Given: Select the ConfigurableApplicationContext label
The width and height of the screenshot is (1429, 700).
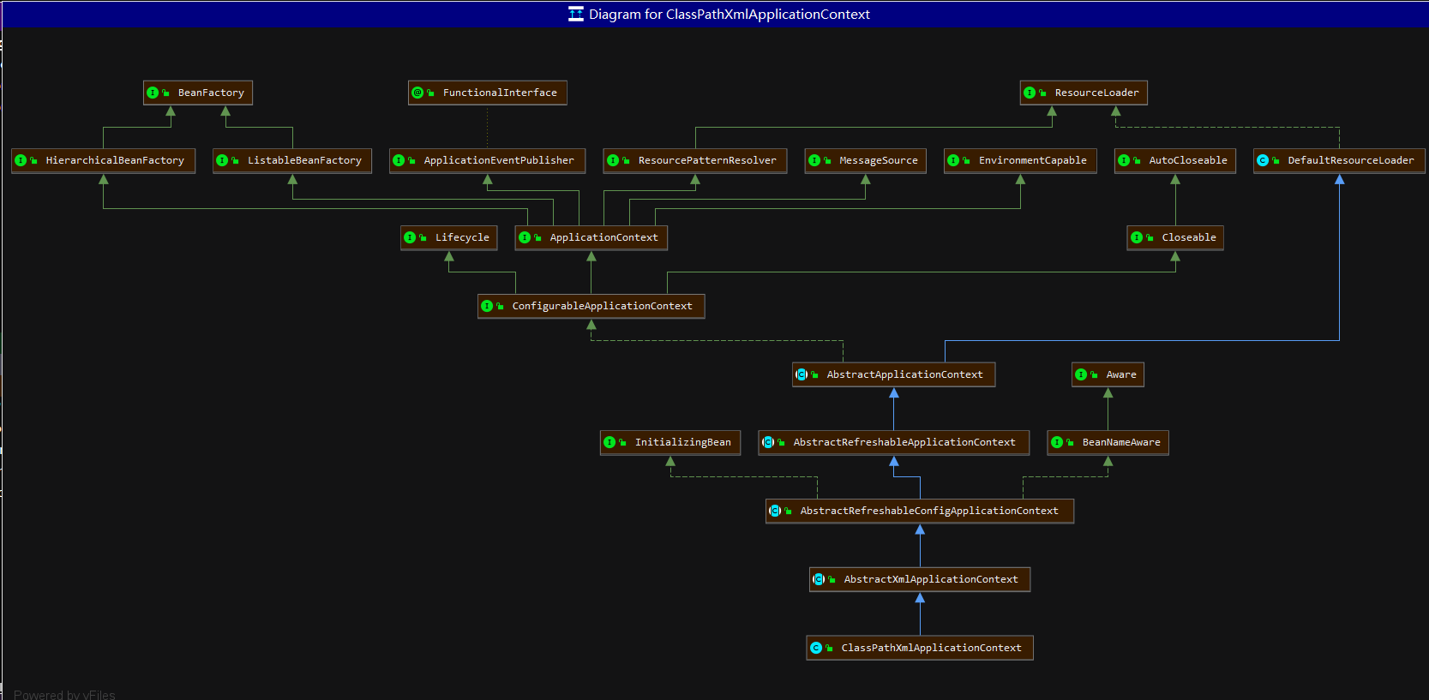Looking at the screenshot, I should (x=602, y=306).
